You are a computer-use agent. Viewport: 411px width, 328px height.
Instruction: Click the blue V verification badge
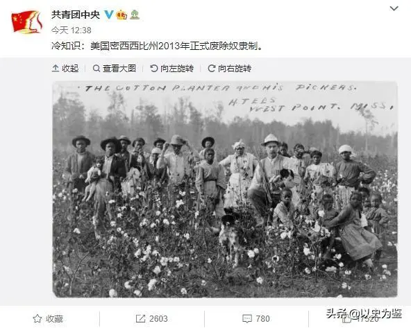click(109, 15)
